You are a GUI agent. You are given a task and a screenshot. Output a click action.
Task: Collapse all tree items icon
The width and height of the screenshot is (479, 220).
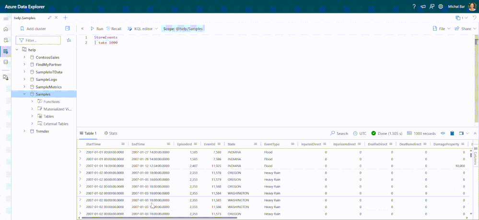[x=68, y=28]
